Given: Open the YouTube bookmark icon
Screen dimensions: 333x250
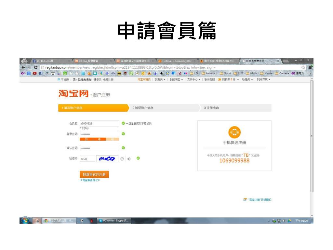Looking at the screenshot, I should [34, 73].
